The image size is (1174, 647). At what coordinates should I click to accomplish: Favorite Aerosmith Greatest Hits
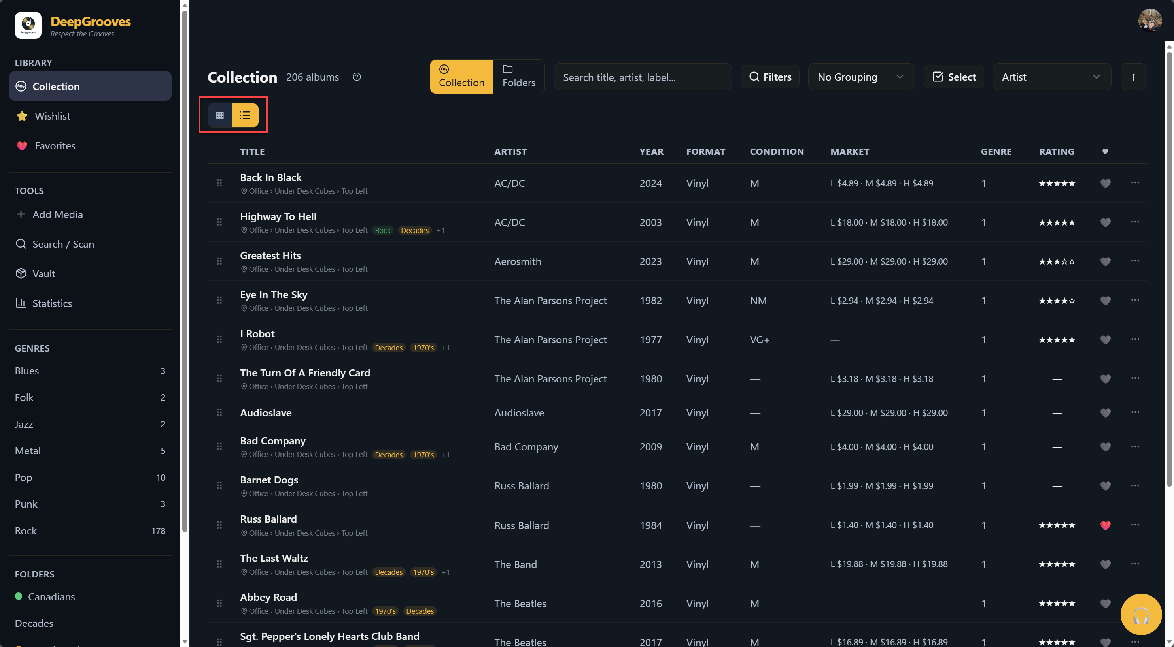[x=1105, y=261]
